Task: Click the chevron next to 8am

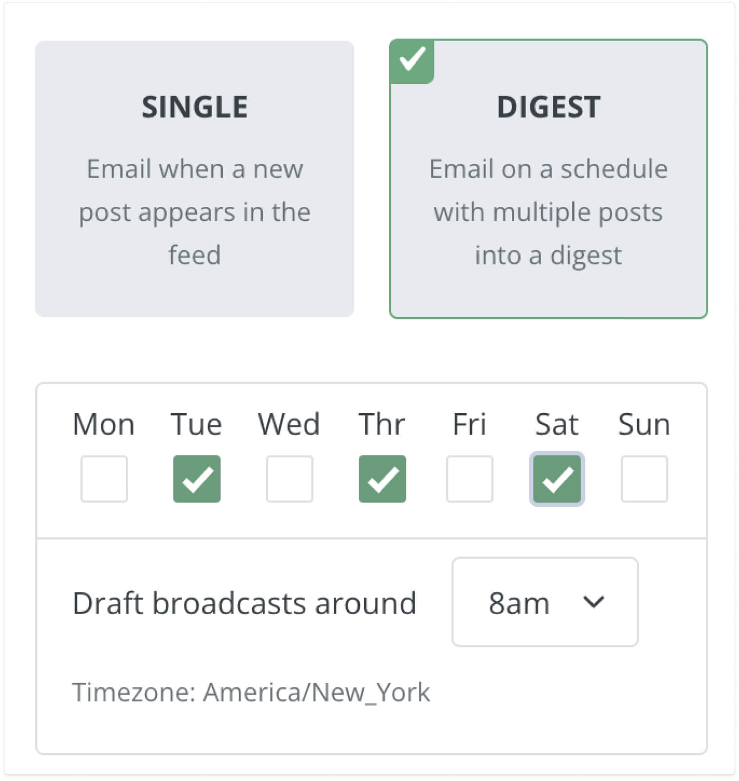Action: [593, 603]
